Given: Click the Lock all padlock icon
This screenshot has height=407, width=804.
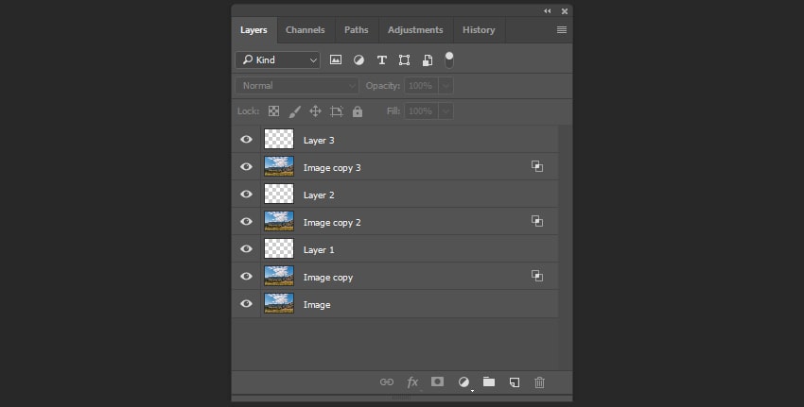Looking at the screenshot, I should click(x=358, y=111).
